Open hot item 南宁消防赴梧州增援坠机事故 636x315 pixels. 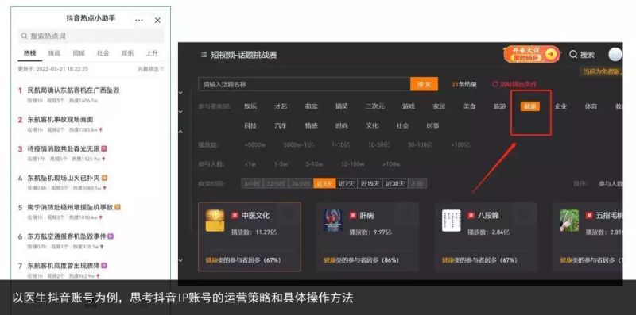pos(70,207)
